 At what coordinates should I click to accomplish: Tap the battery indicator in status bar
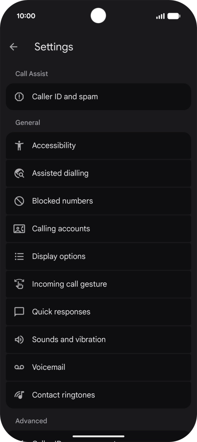(x=173, y=16)
